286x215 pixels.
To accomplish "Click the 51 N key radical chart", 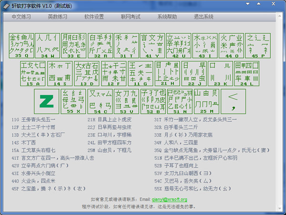I will point(179,101).
